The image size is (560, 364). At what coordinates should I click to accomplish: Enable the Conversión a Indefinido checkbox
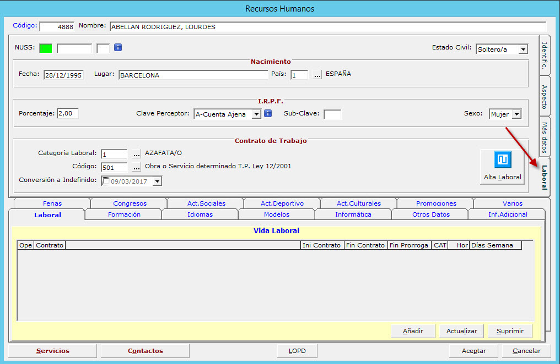106,181
